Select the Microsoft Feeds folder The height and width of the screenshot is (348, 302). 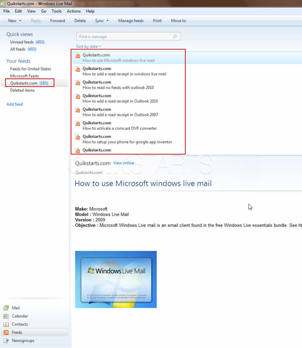coord(25,76)
